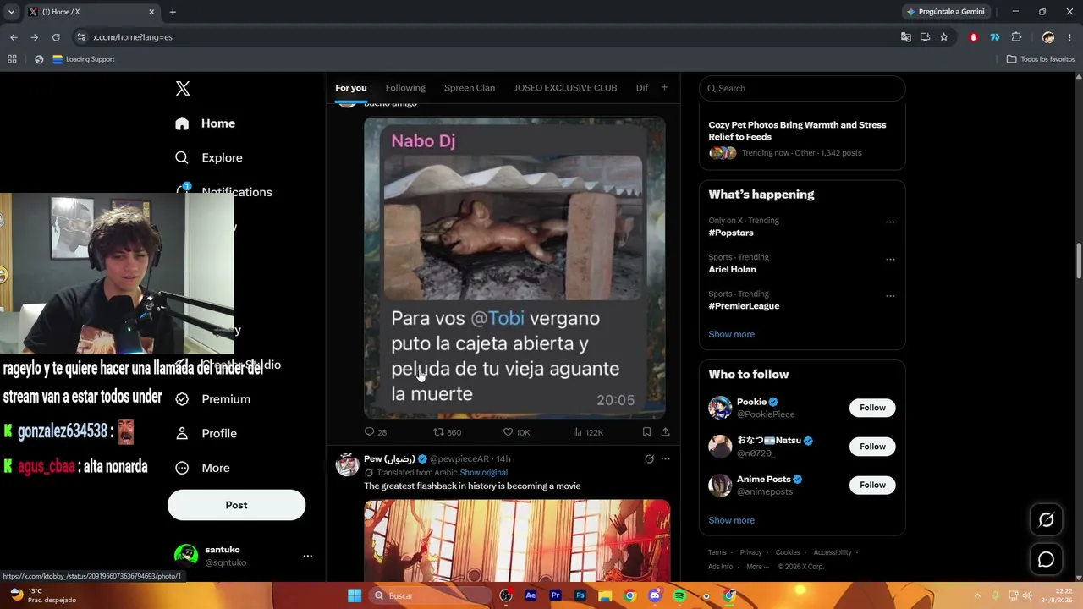Follow the Natsu account
The image size is (1083, 609).
[x=872, y=447]
